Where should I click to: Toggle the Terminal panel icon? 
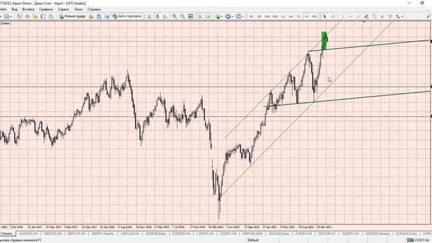43,16
